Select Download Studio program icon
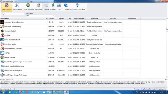This screenshot has height=94, width=168. click(x=2, y=44)
